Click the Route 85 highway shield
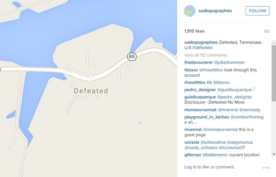The image size is (276, 177). tap(132, 57)
